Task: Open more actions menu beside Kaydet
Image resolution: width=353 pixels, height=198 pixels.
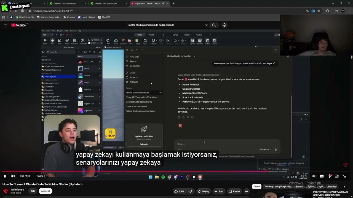Action: 247,191
